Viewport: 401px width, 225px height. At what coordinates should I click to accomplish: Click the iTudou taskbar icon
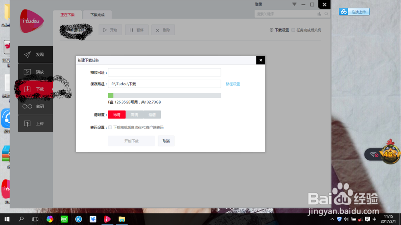pos(107,219)
